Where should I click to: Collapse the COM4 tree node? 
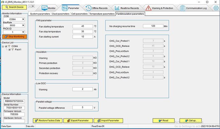(x=3, y=46)
